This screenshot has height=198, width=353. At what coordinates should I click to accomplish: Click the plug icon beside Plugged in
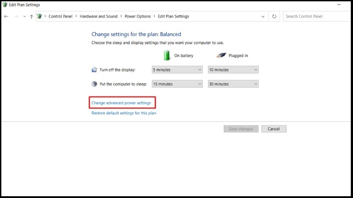[221, 55]
